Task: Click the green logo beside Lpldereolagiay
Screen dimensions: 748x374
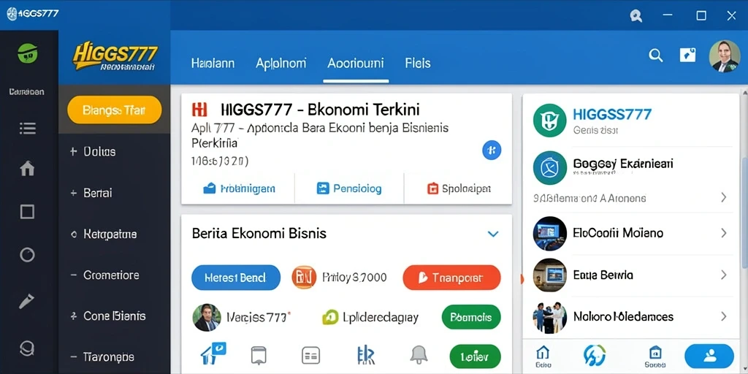Action: pos(331,317)
